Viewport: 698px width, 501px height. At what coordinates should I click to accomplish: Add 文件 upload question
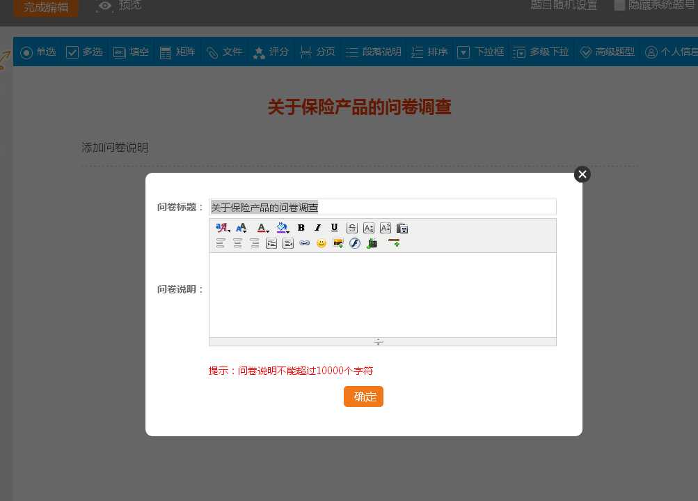224,52
